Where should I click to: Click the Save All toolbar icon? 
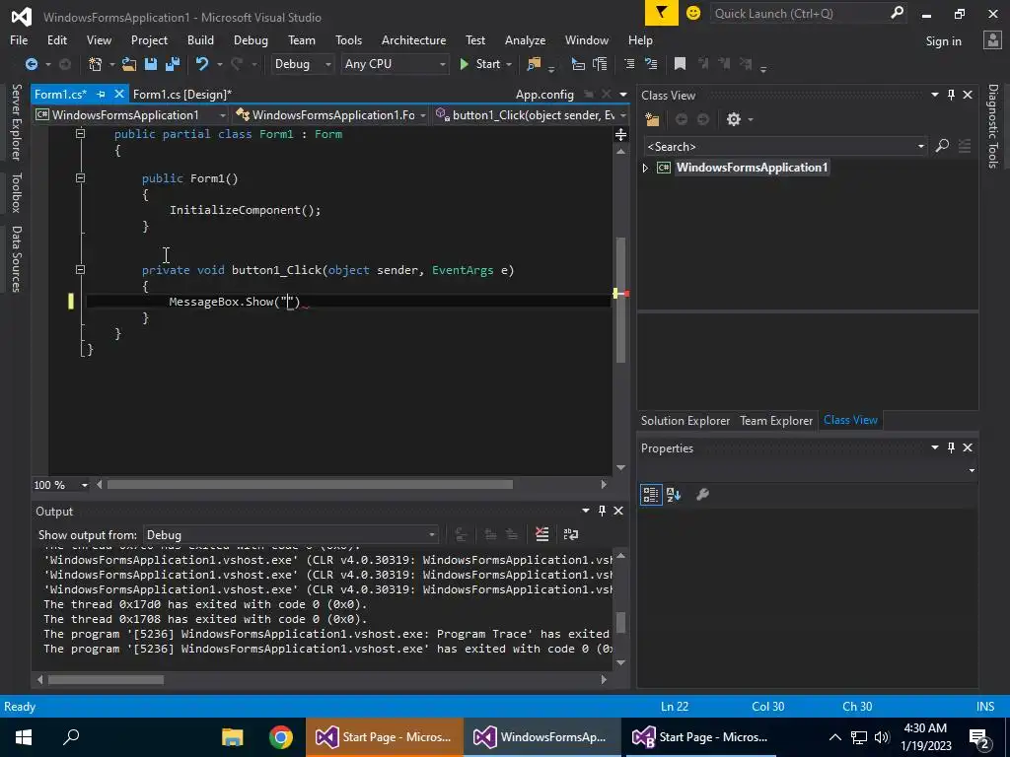point(173,64)
